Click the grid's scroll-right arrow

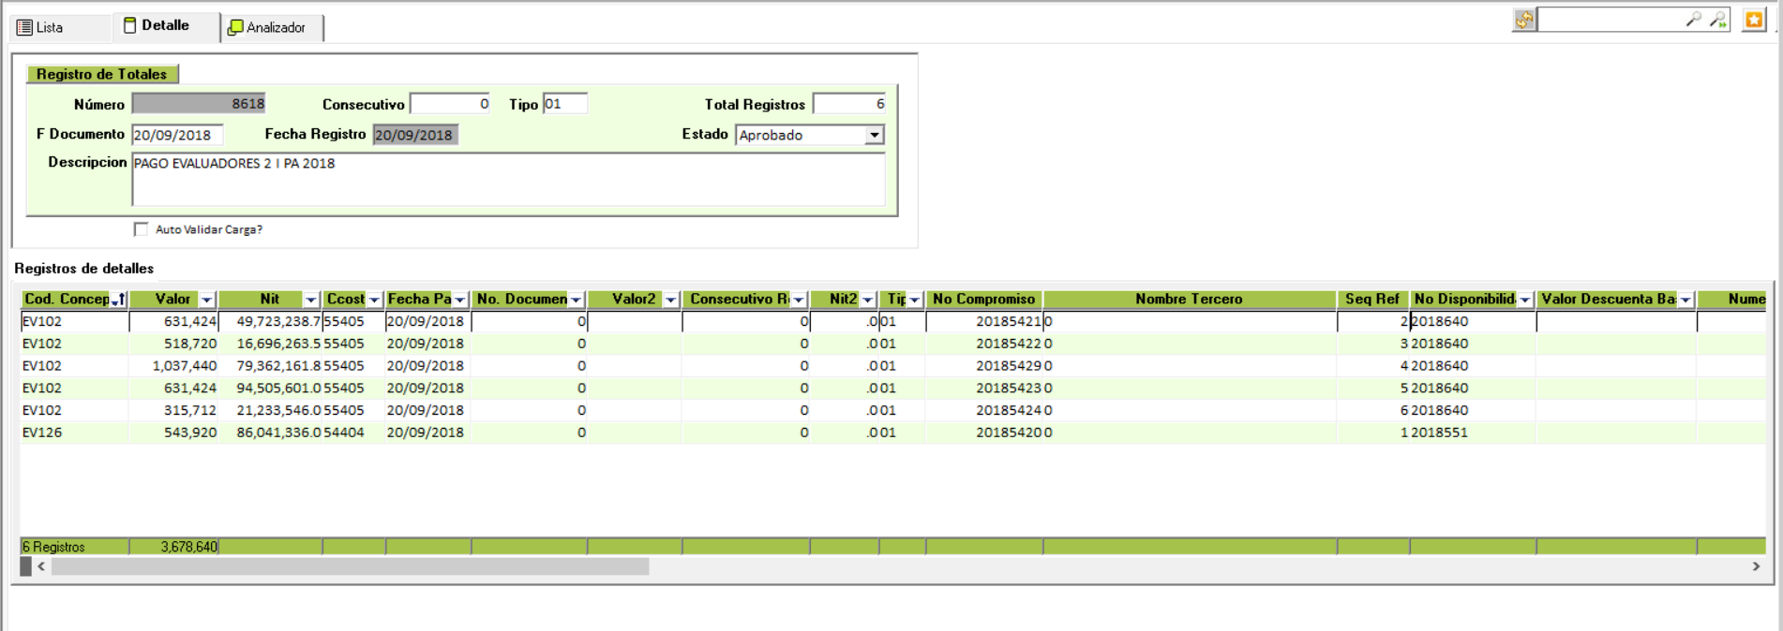[x=1756, y=566]
